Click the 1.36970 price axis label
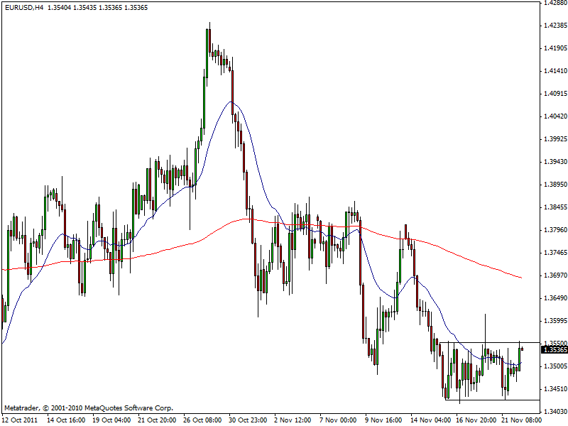 pyautogui.click(x=555, y=275)
